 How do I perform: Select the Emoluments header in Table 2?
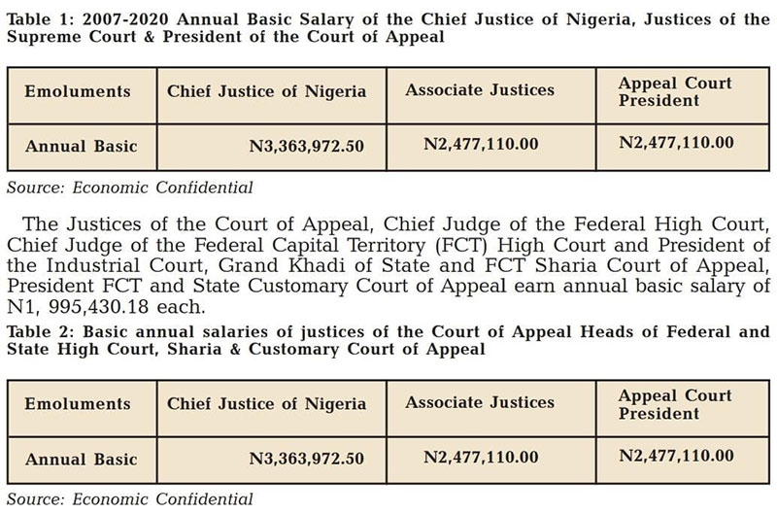(x=78, y=404)
